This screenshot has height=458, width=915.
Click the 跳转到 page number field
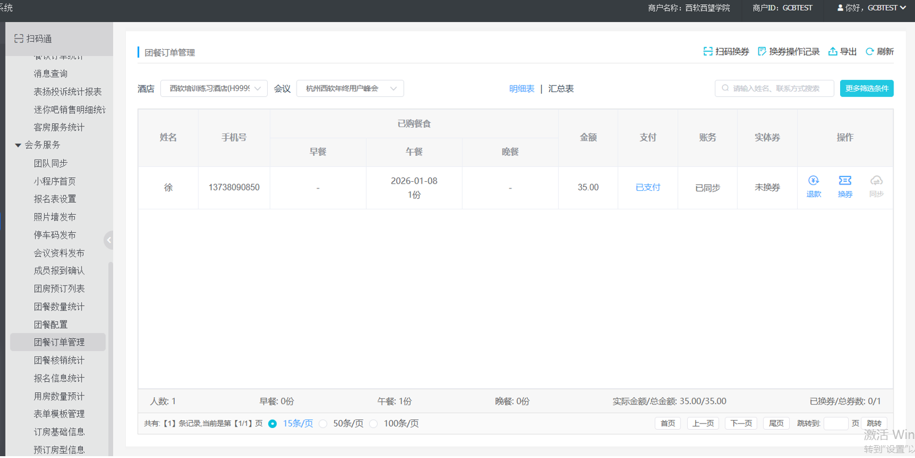[835, 424]
